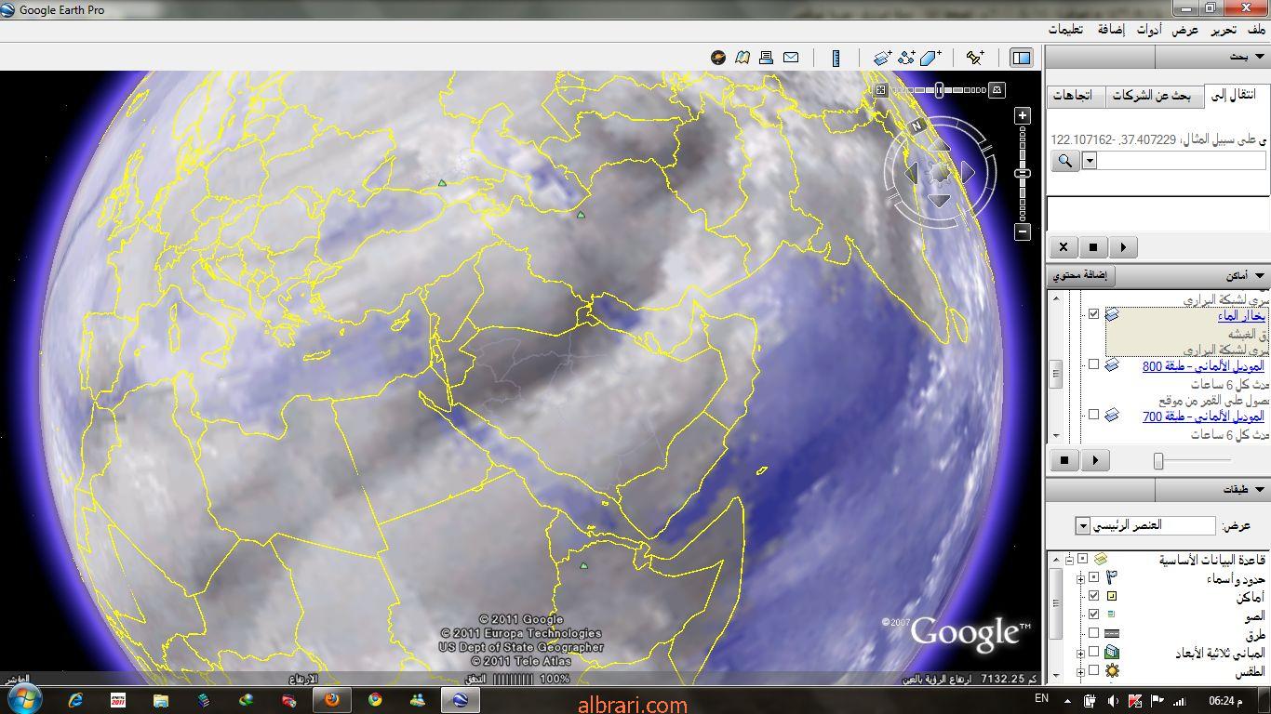Viewport: 1271px width, 714px height.
Task: Click the top tilt slider handle
Action: [940, 90]
